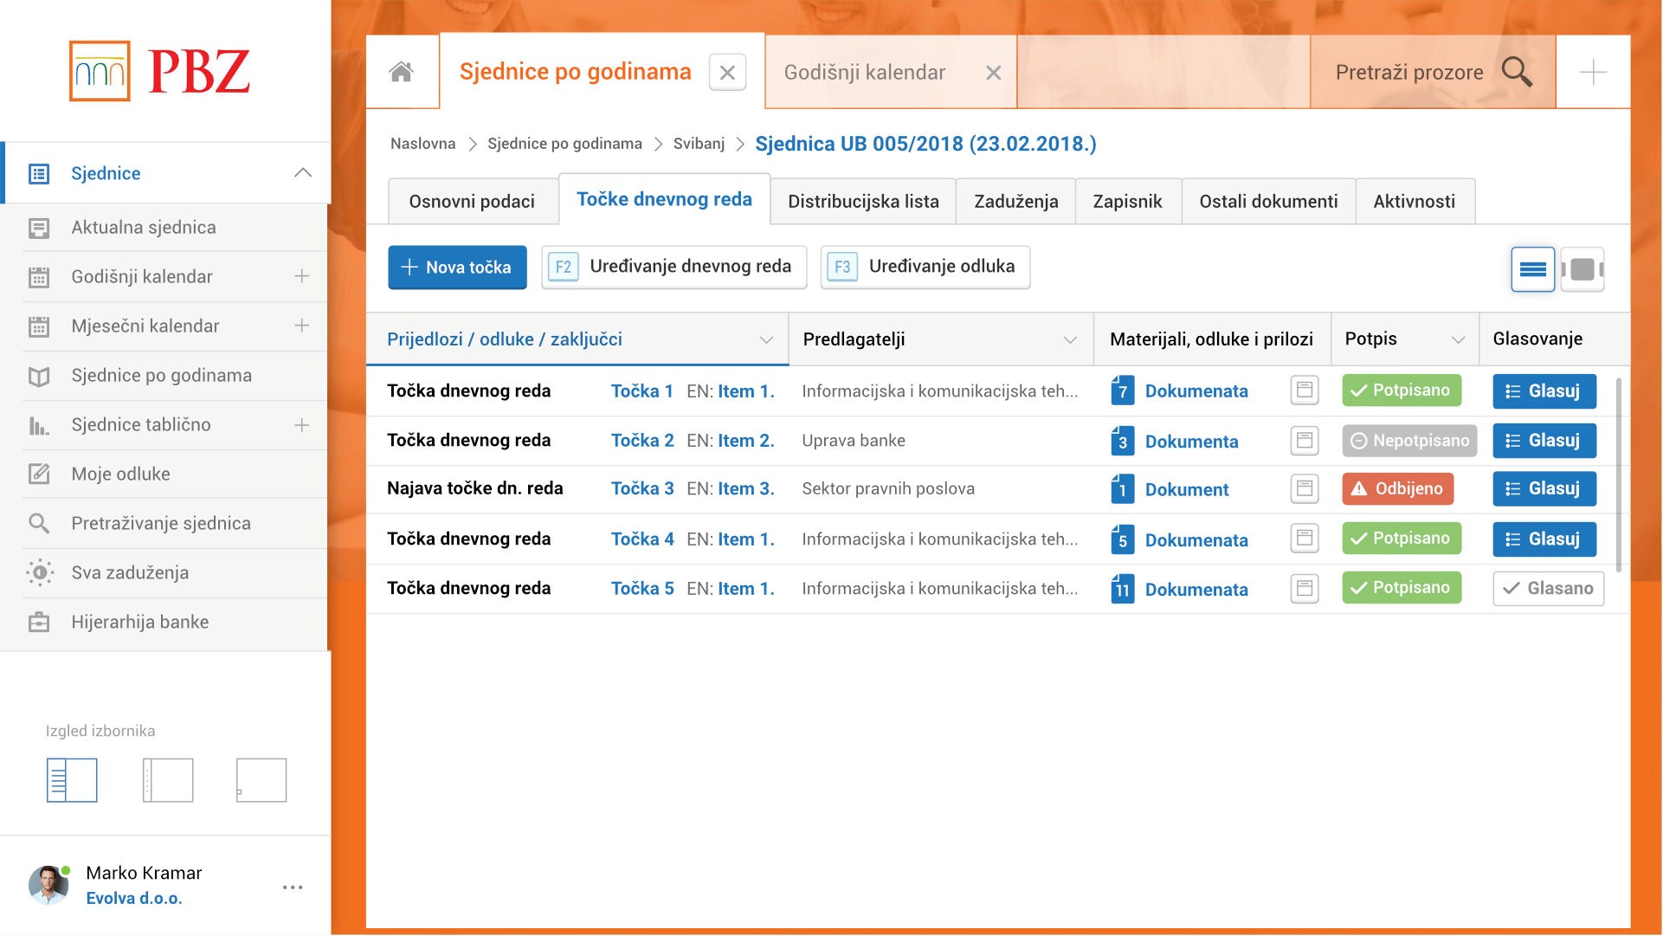
Task: Click Glasuj for Točka 3
Action: coord(1544,489)
